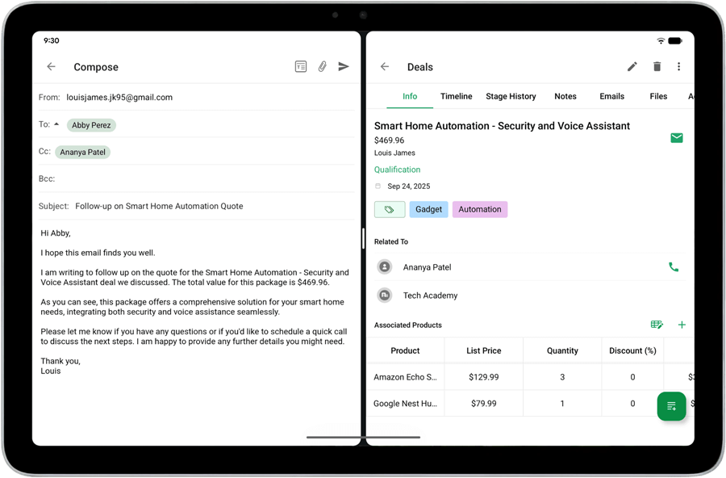Image resolution: width=726 pixels, height=478 pixels.
Task: Send the composed email
Action: 344,67
